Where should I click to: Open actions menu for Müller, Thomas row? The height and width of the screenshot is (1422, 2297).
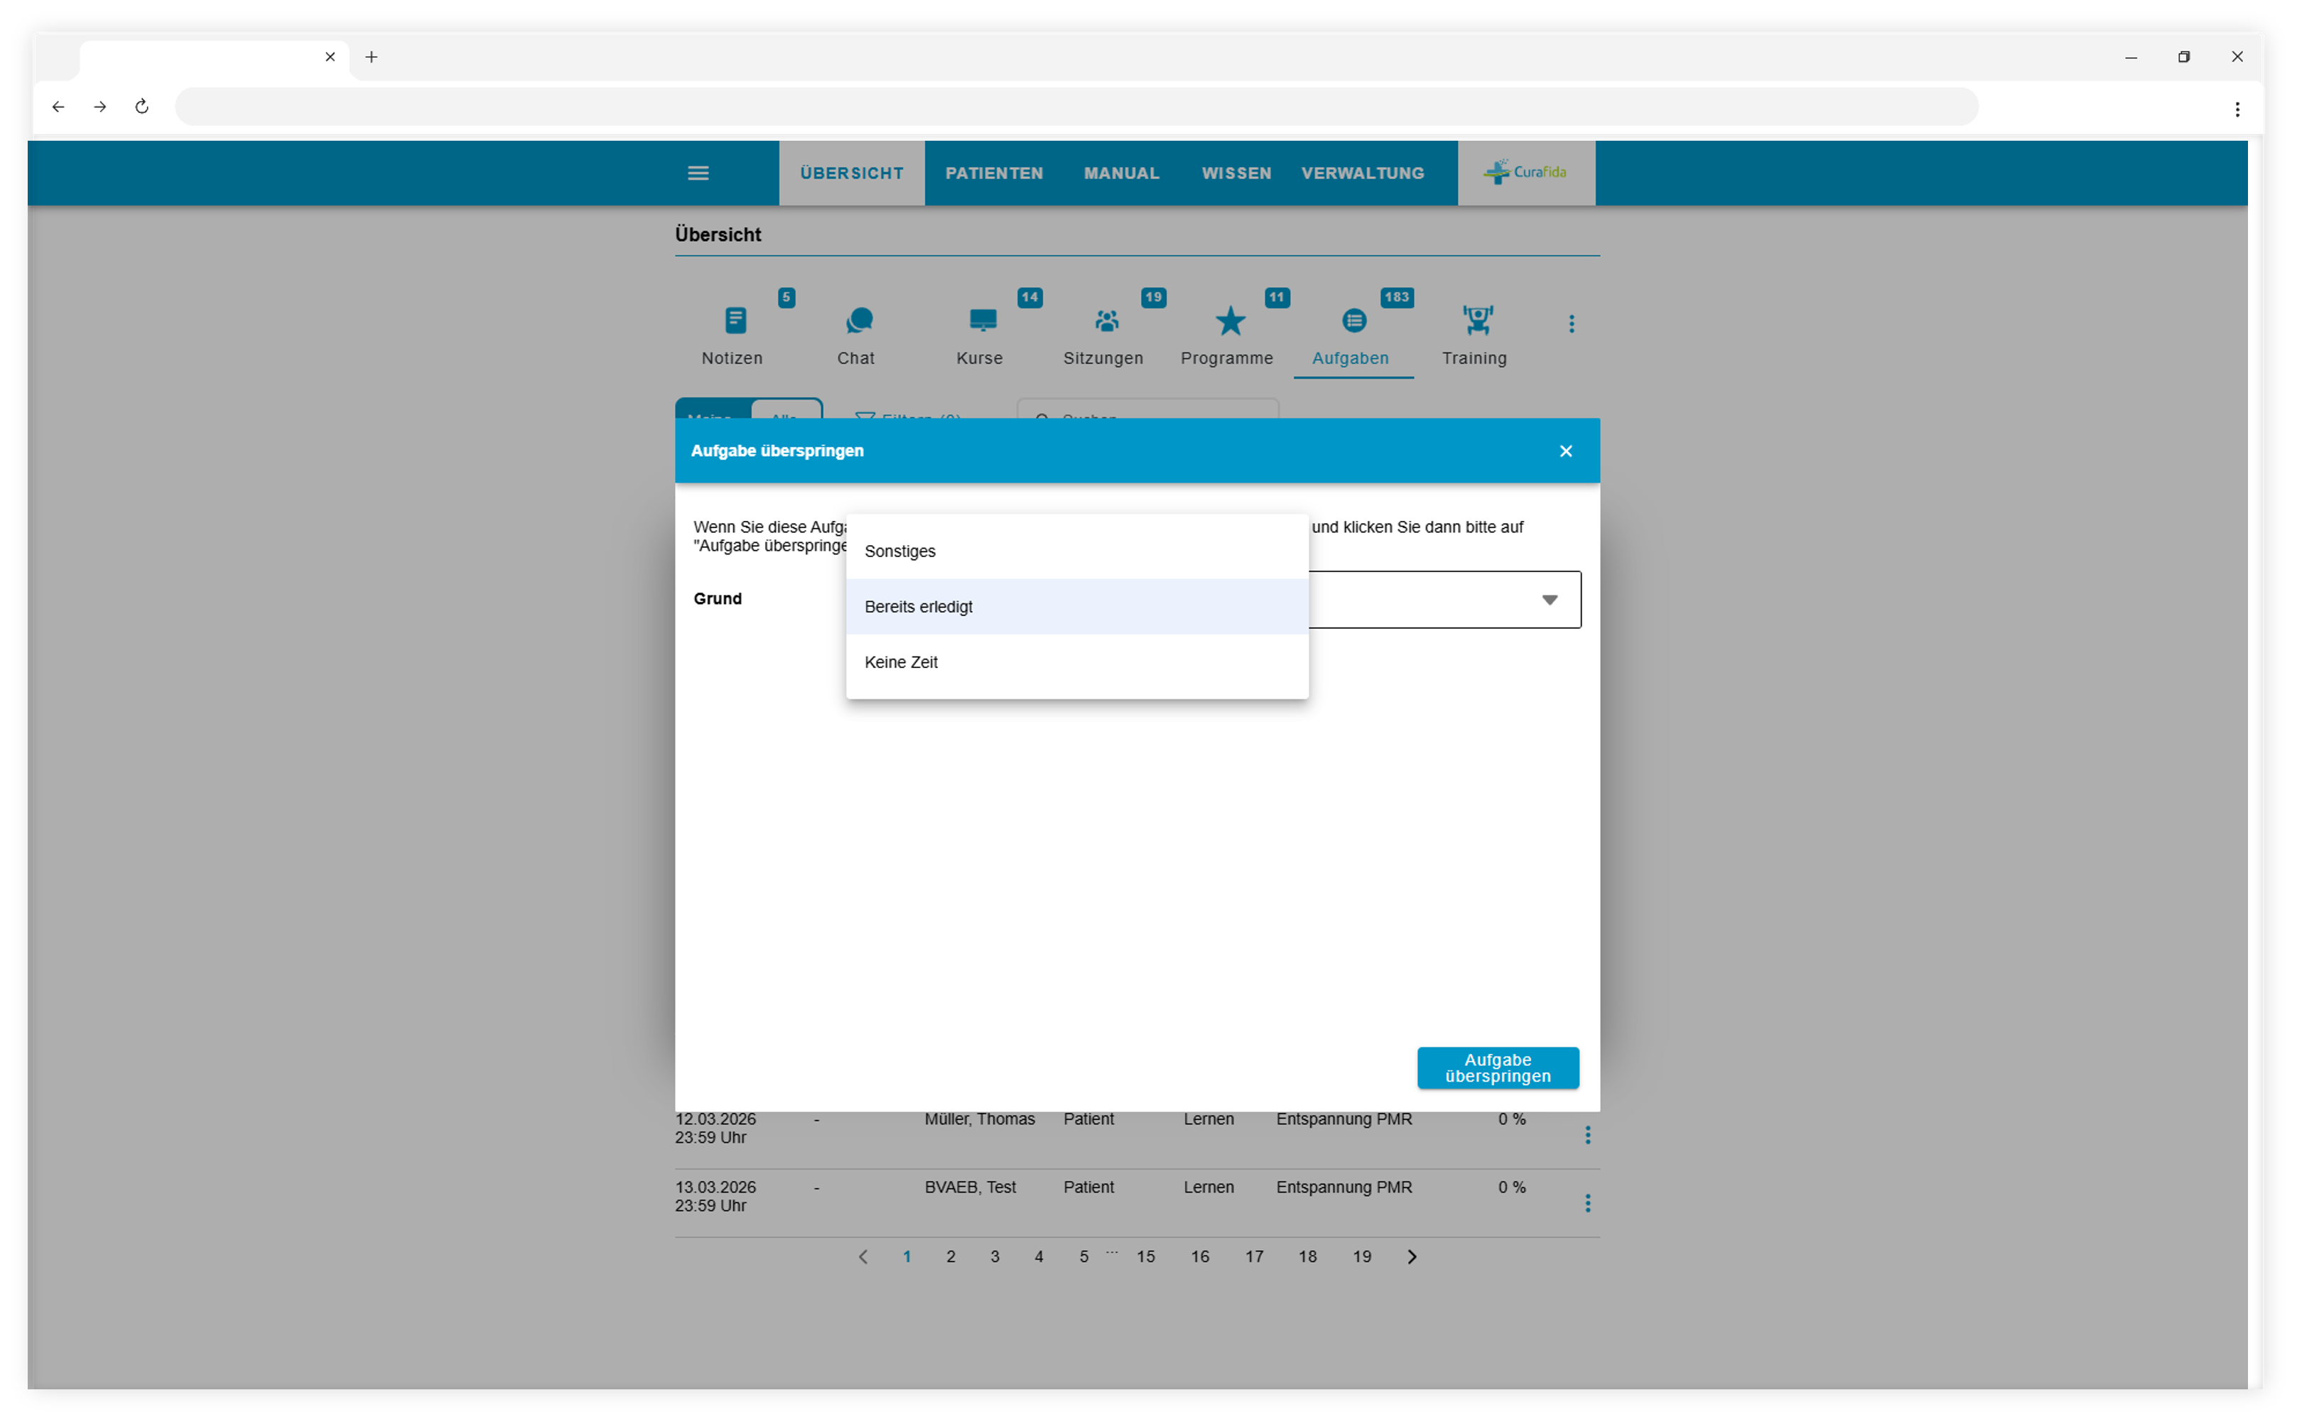click(x=1587, y=1135)
